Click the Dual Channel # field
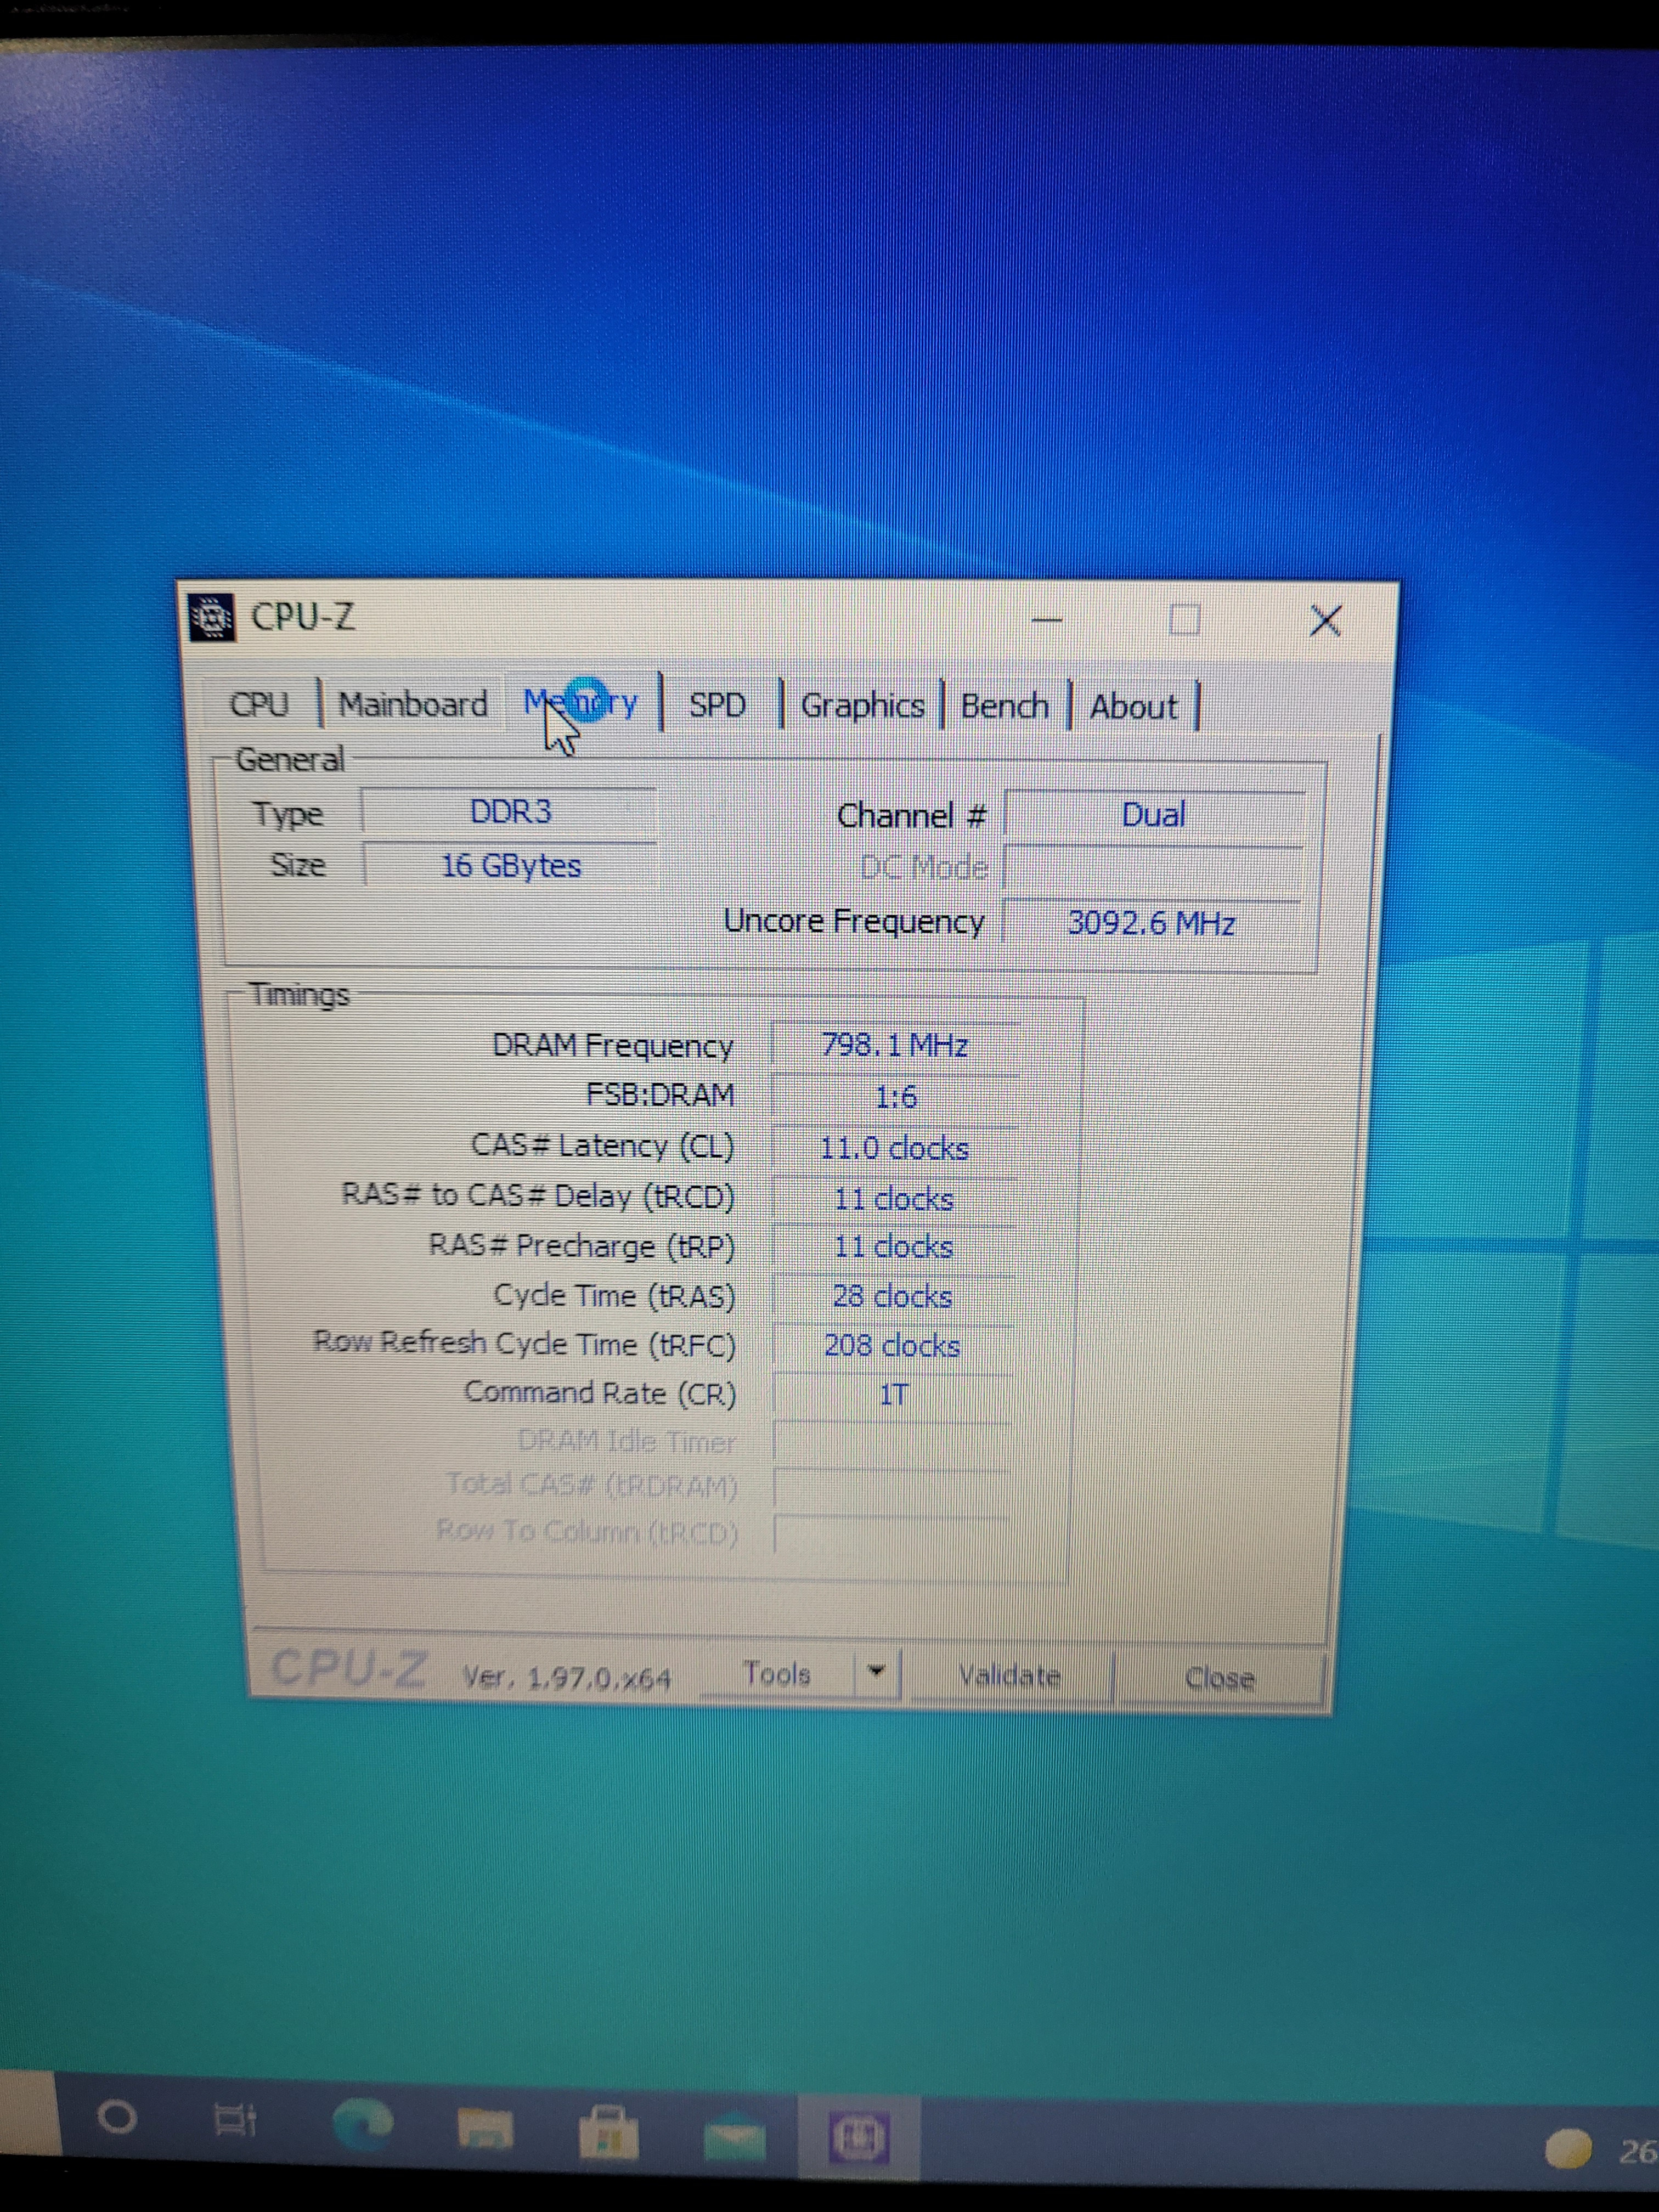The image size is (1659, 2212). point(1154,815)
